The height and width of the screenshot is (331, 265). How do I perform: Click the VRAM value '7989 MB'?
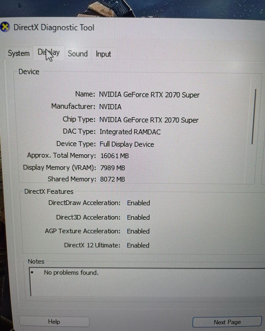pos(113,168)
